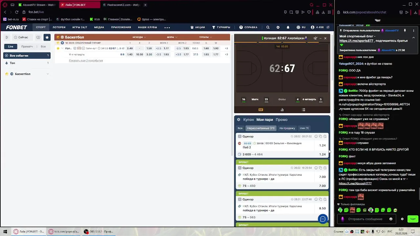Image resolution: width=420 pixels, height=236 pixels.
Task: Open the ИГРЫ 24/7 menu item
Action: coord(80,28)
